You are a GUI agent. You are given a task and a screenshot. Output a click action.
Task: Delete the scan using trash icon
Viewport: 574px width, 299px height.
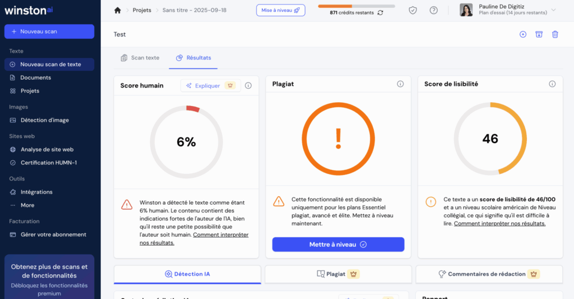point(555,34)
